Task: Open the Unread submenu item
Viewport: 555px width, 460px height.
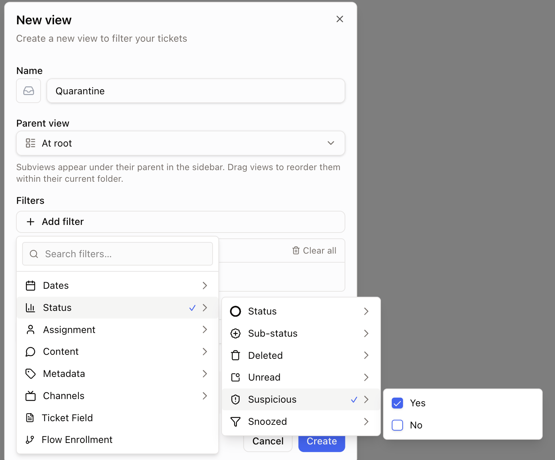Action: [301, 377]
